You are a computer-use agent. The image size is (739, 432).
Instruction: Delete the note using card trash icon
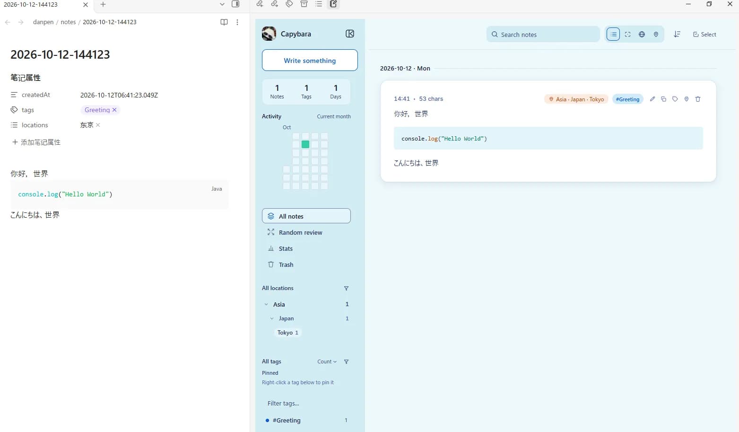pos(698,99)
